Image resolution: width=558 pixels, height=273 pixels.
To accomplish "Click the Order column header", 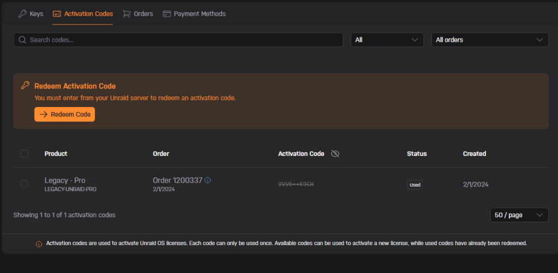I will click(161, 154).
